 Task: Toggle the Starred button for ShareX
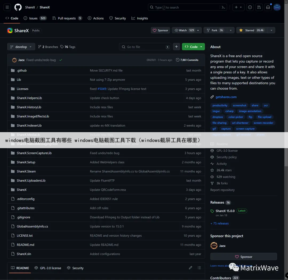[x=251, y=30]
